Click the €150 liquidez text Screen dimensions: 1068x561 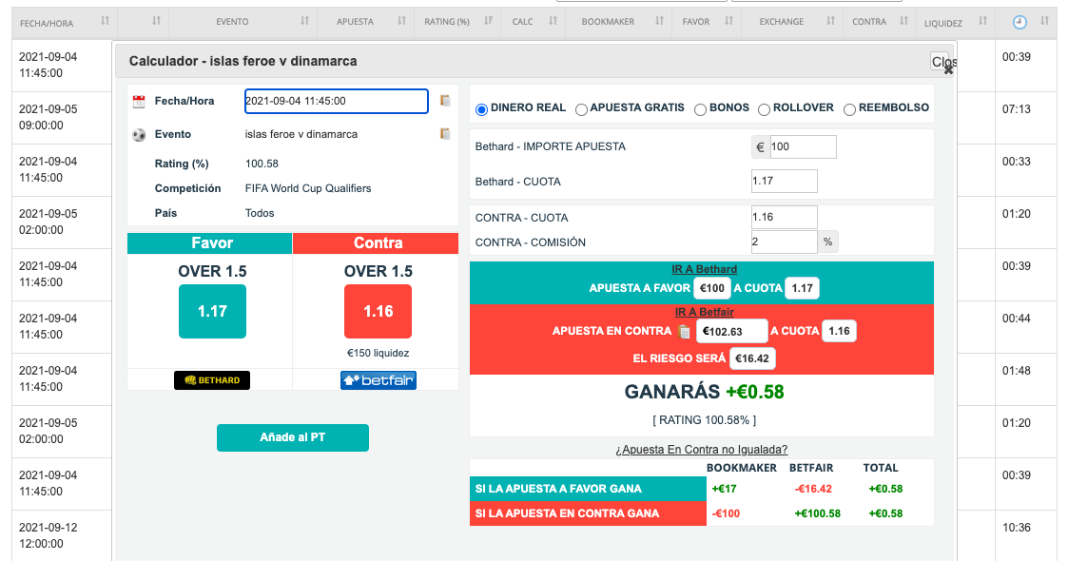[378, 354]
